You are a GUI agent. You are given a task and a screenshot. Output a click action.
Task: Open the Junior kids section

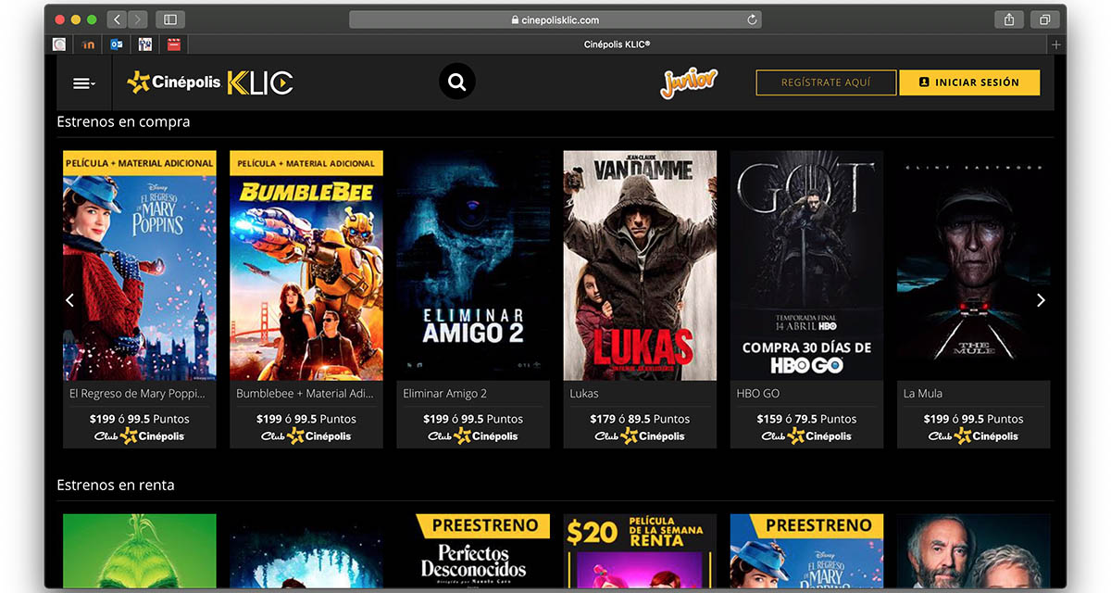coord(689,82)
